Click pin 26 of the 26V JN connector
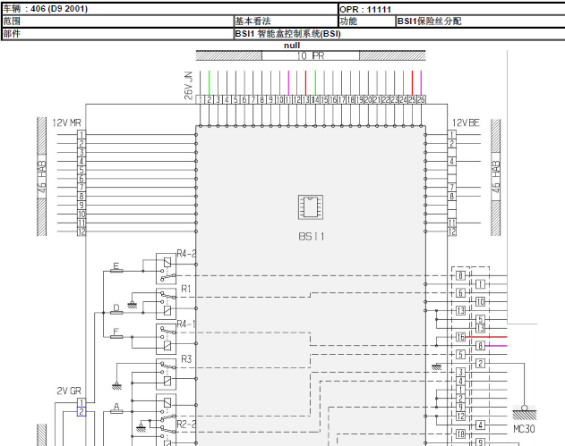The image size is (565, 446). pos(421,99)
